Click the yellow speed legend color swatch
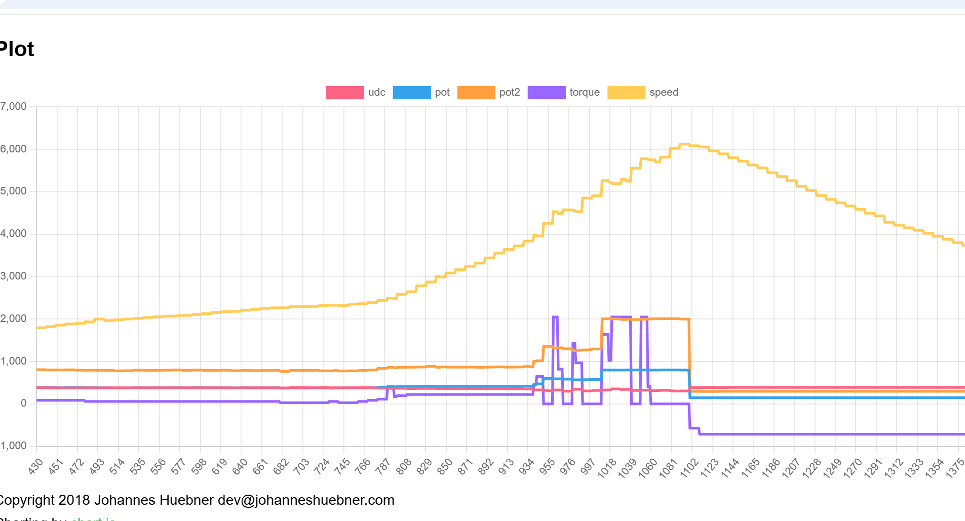 click(626, 93)
